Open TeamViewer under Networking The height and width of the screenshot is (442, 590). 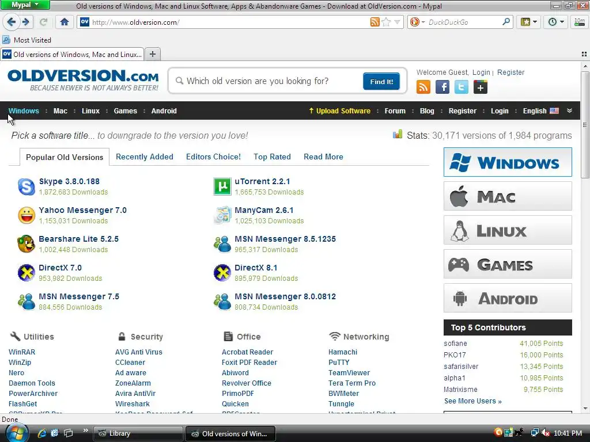point(349,373)
